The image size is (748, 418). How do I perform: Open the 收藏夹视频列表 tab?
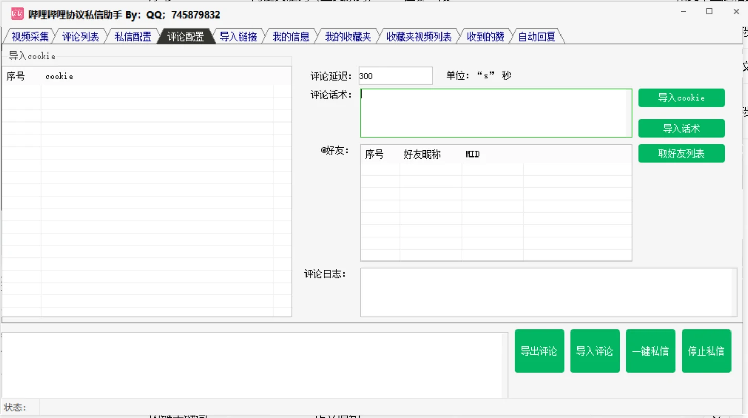click(x=419, y=37)
